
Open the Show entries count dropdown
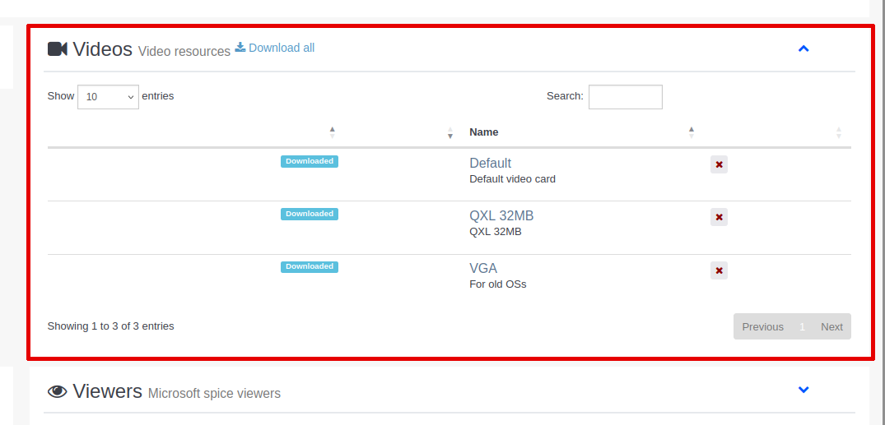point(108,97)
